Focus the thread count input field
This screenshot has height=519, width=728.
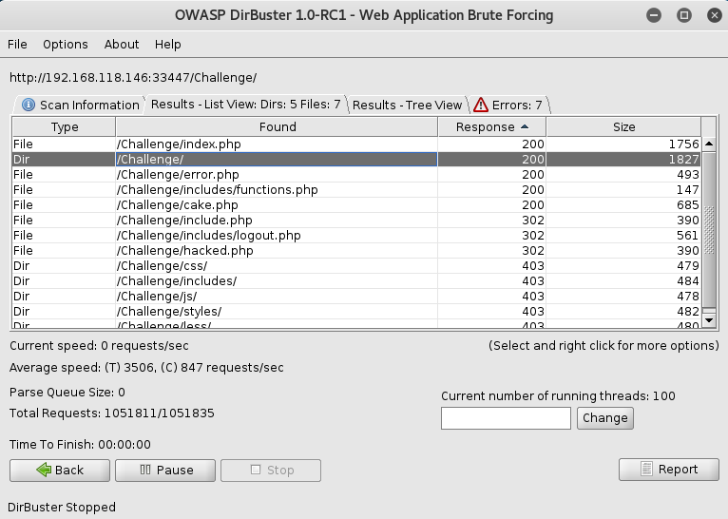pos(506,418)
